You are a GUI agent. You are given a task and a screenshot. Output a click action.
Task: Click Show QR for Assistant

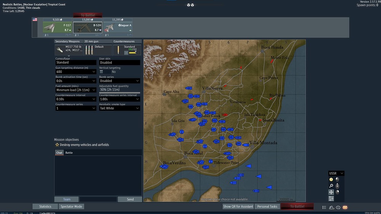pos(238,206)
